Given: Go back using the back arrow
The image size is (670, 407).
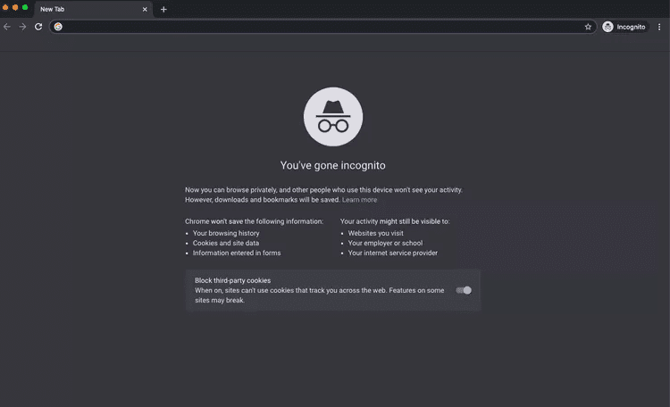Looking at the screenshot, I should click(x=7, y=27).
